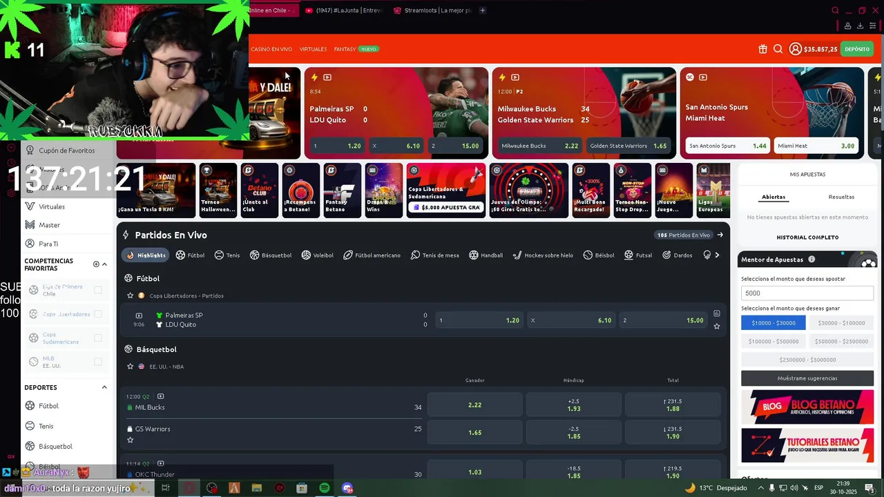Select the Highlights filter chip

tap(146, 255)
